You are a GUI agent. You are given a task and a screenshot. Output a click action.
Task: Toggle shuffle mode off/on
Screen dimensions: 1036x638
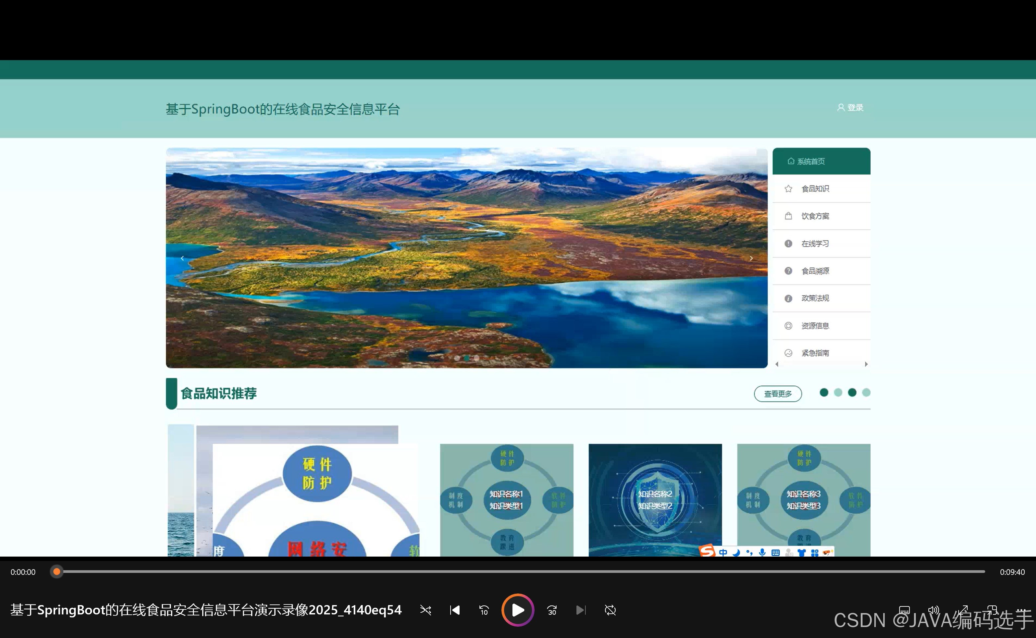pos(425,610)
